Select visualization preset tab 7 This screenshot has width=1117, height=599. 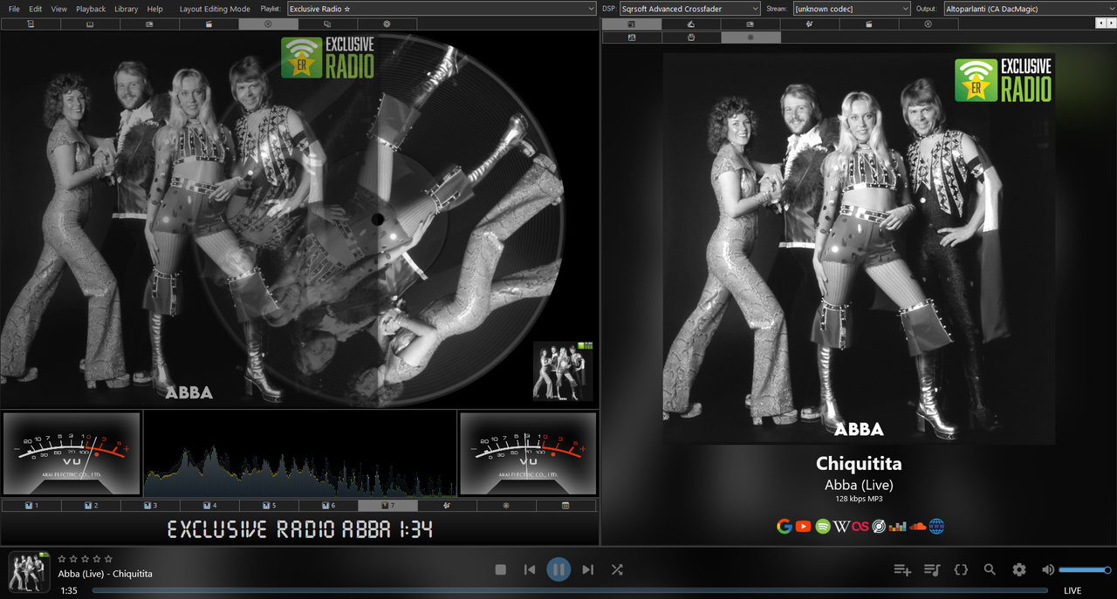point(387,506)
